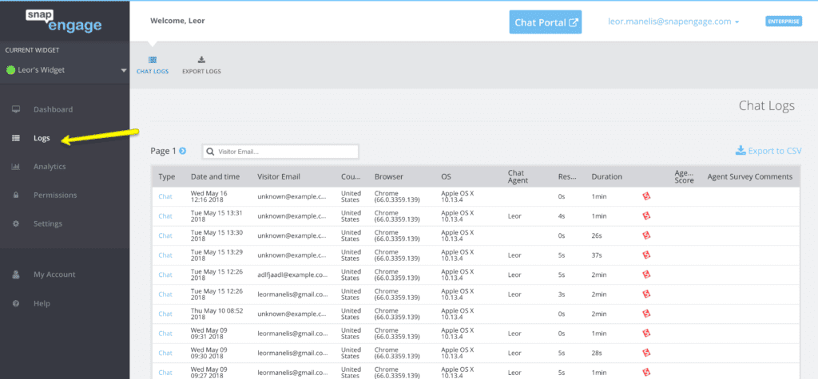Image resolution: width=818 pixels, height=379 pixels.
Task: Switch to the Export Logs tab
Action: [201, 65]
